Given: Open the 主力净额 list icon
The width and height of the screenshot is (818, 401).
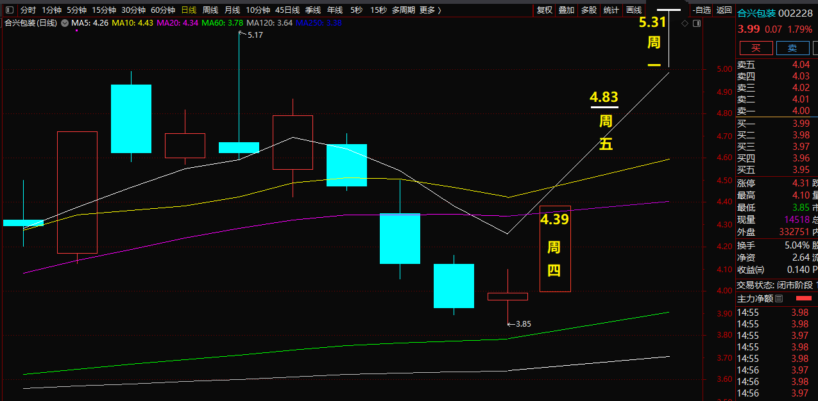Looking at the screenshot, I should [779, 299].
